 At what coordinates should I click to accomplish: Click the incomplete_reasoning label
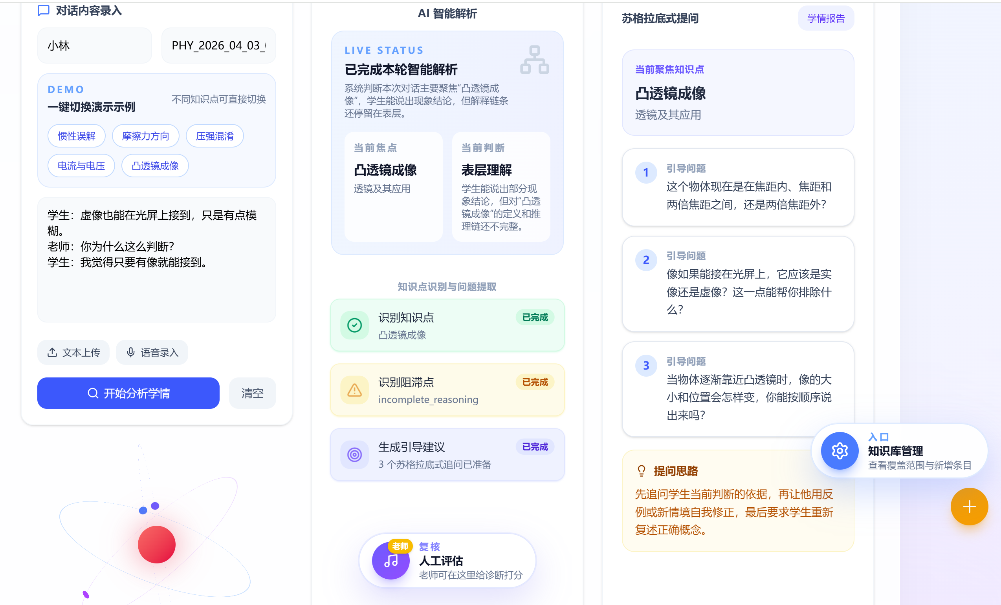pos(428,400)
